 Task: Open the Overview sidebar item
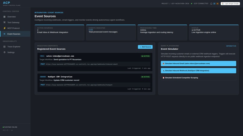coord(15,17)
